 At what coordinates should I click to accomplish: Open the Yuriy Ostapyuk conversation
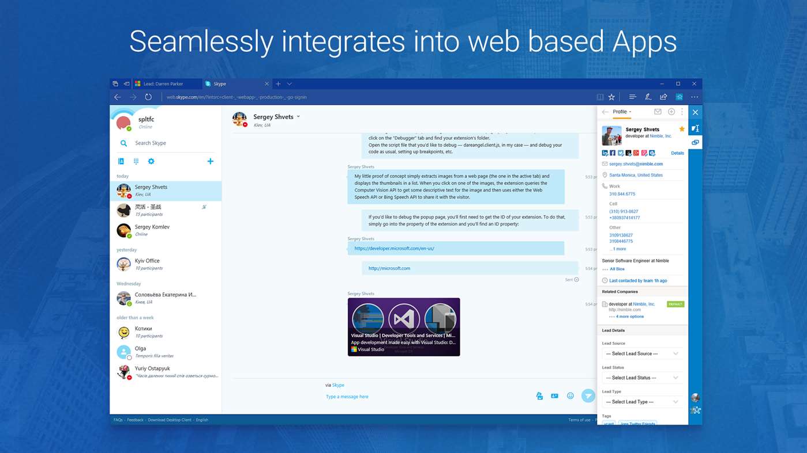[166, 372]
